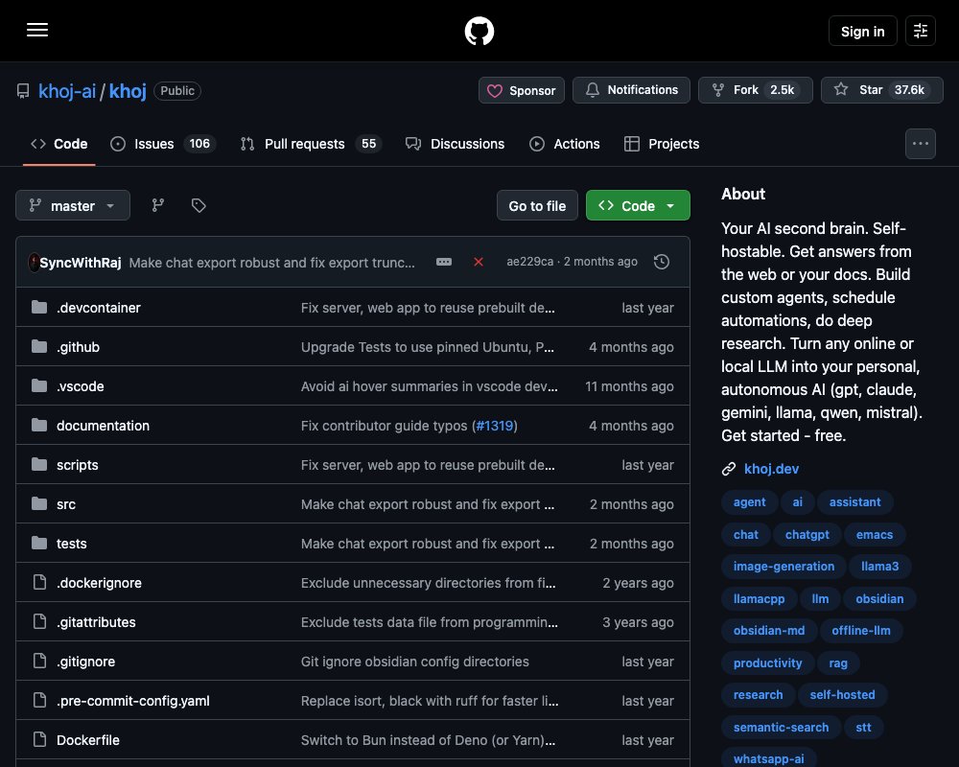Switch to the Issues tab
This screenshot has height=767, width=959.
click(x=163, y=144)
